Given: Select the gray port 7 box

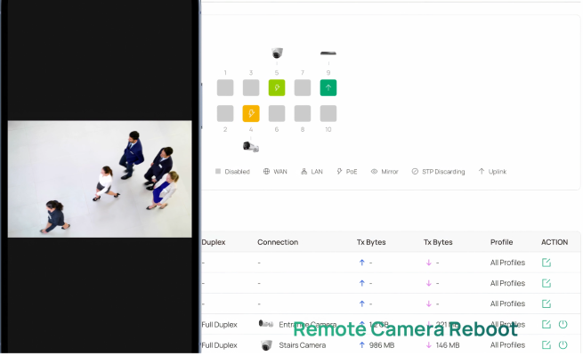Looking at the screenshot, I should (x=303, y=88).
